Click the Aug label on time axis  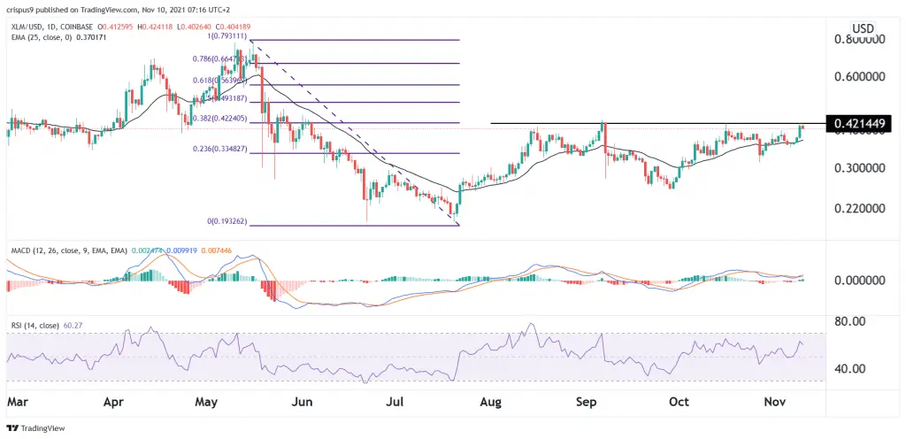tap(492, 402)
